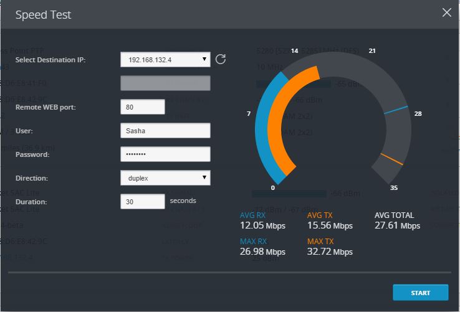Click the AVG RX 12.05 Mbps reading
The width and height of the screenshot is (460, 312).
point(262,225)
